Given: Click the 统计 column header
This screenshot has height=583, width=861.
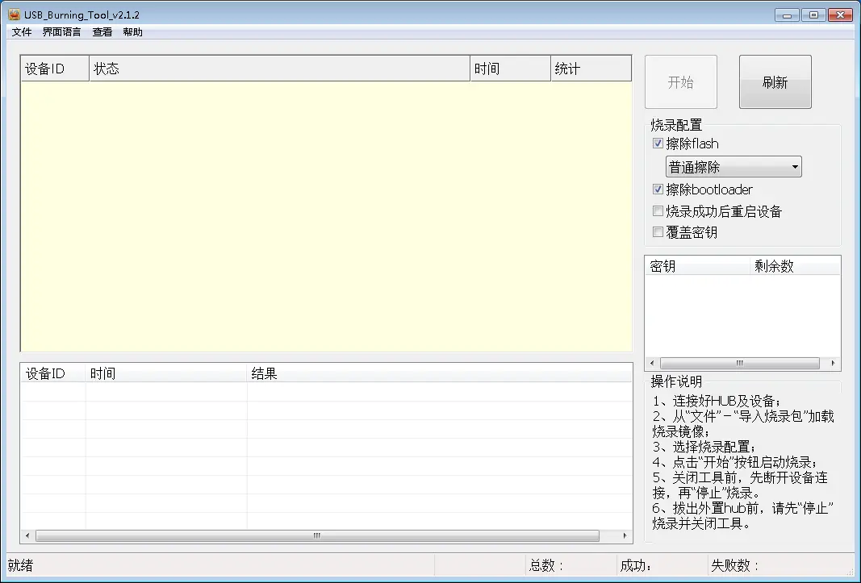Looking at the screenshot, I should (591, 69).
